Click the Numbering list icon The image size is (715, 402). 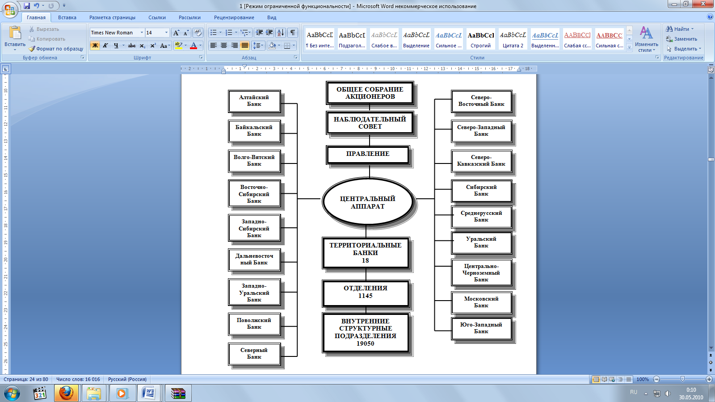coord(229,33)
